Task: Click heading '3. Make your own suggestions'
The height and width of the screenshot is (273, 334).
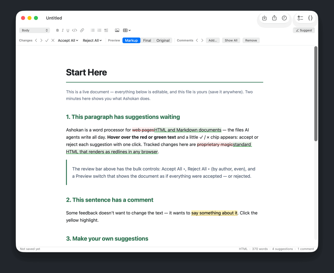Action: [107, 239]
